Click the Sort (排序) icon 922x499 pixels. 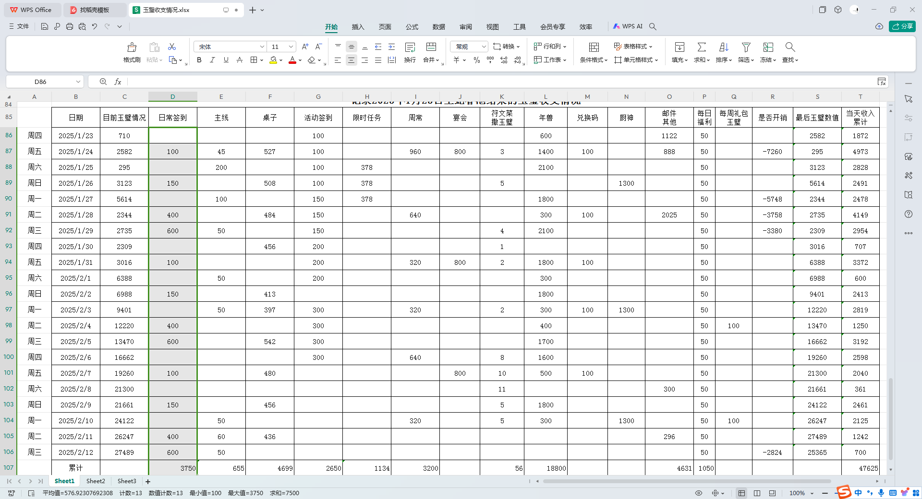click(724, 48)
